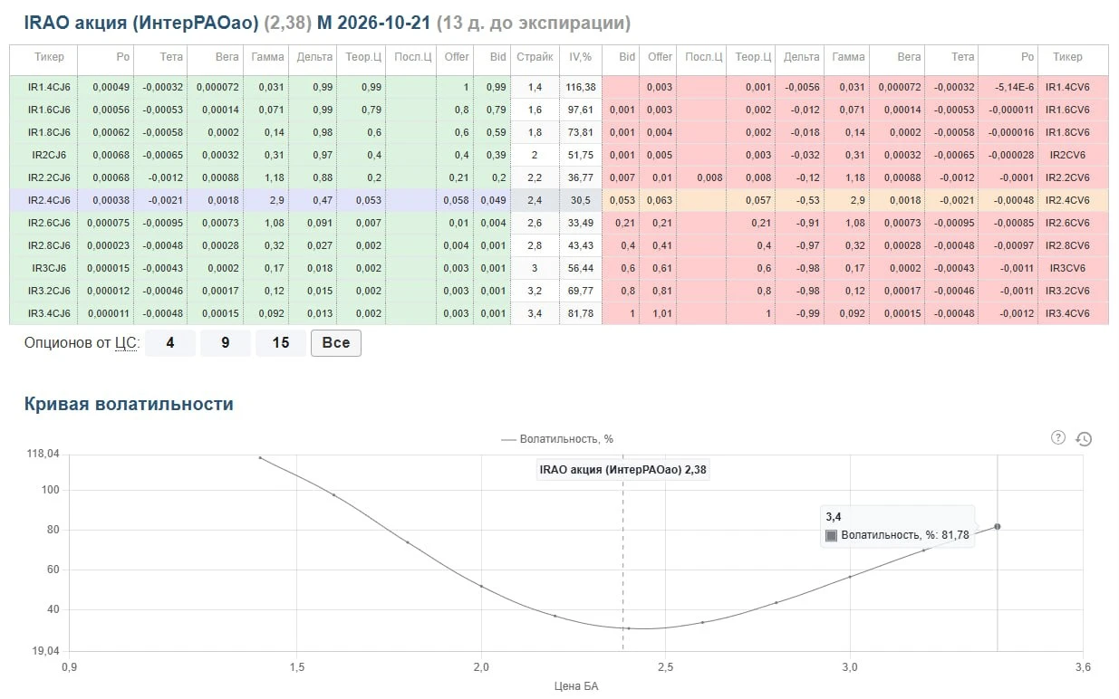Select call ticker IR2CJ6
This screenshot has width=1119, height=699.
coord(49,155)
